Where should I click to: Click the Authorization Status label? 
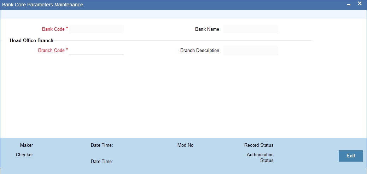coord(260,158)
